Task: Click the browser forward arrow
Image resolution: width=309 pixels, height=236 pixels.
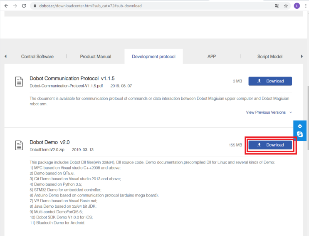Action: [15, 6]
